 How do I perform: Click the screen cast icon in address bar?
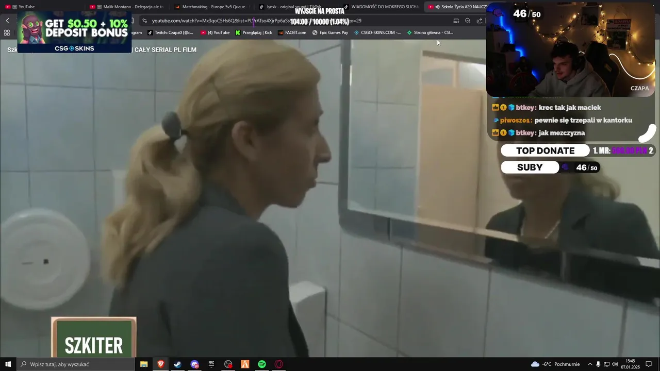[456, 21]
